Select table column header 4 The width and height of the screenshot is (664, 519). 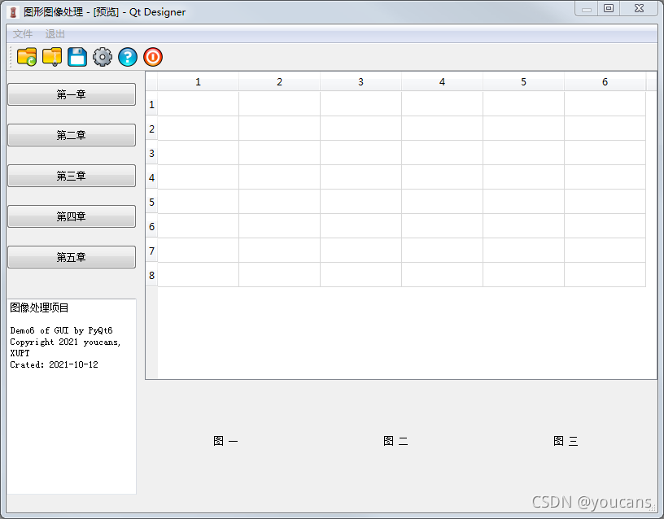[442, 81]
